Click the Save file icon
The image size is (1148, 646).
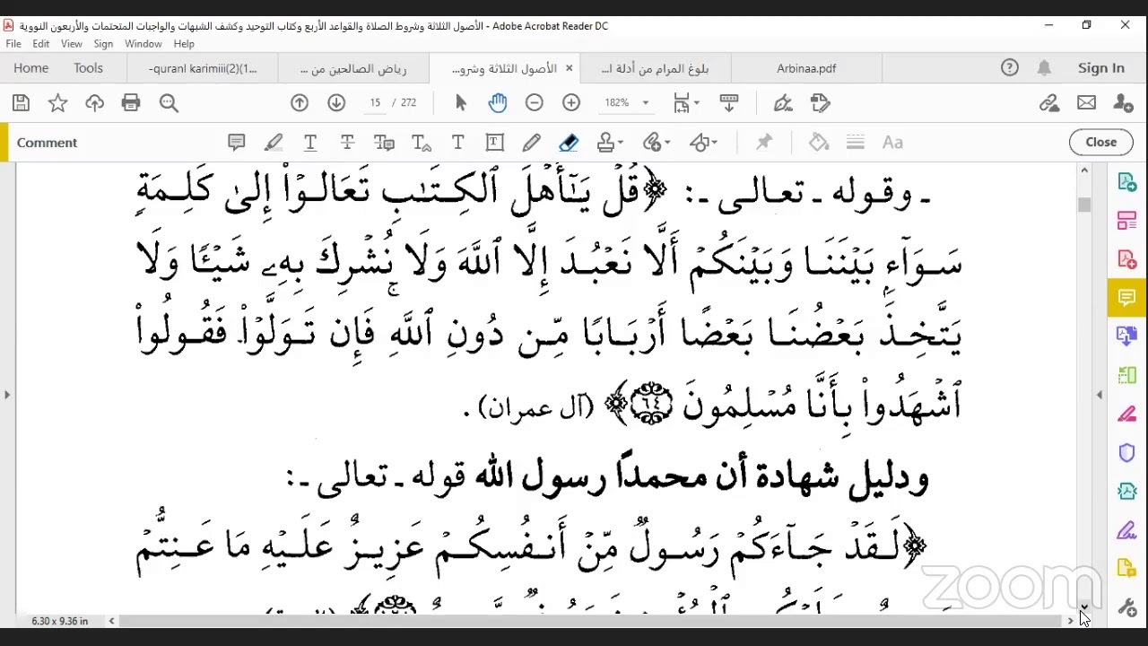point(21,103)
